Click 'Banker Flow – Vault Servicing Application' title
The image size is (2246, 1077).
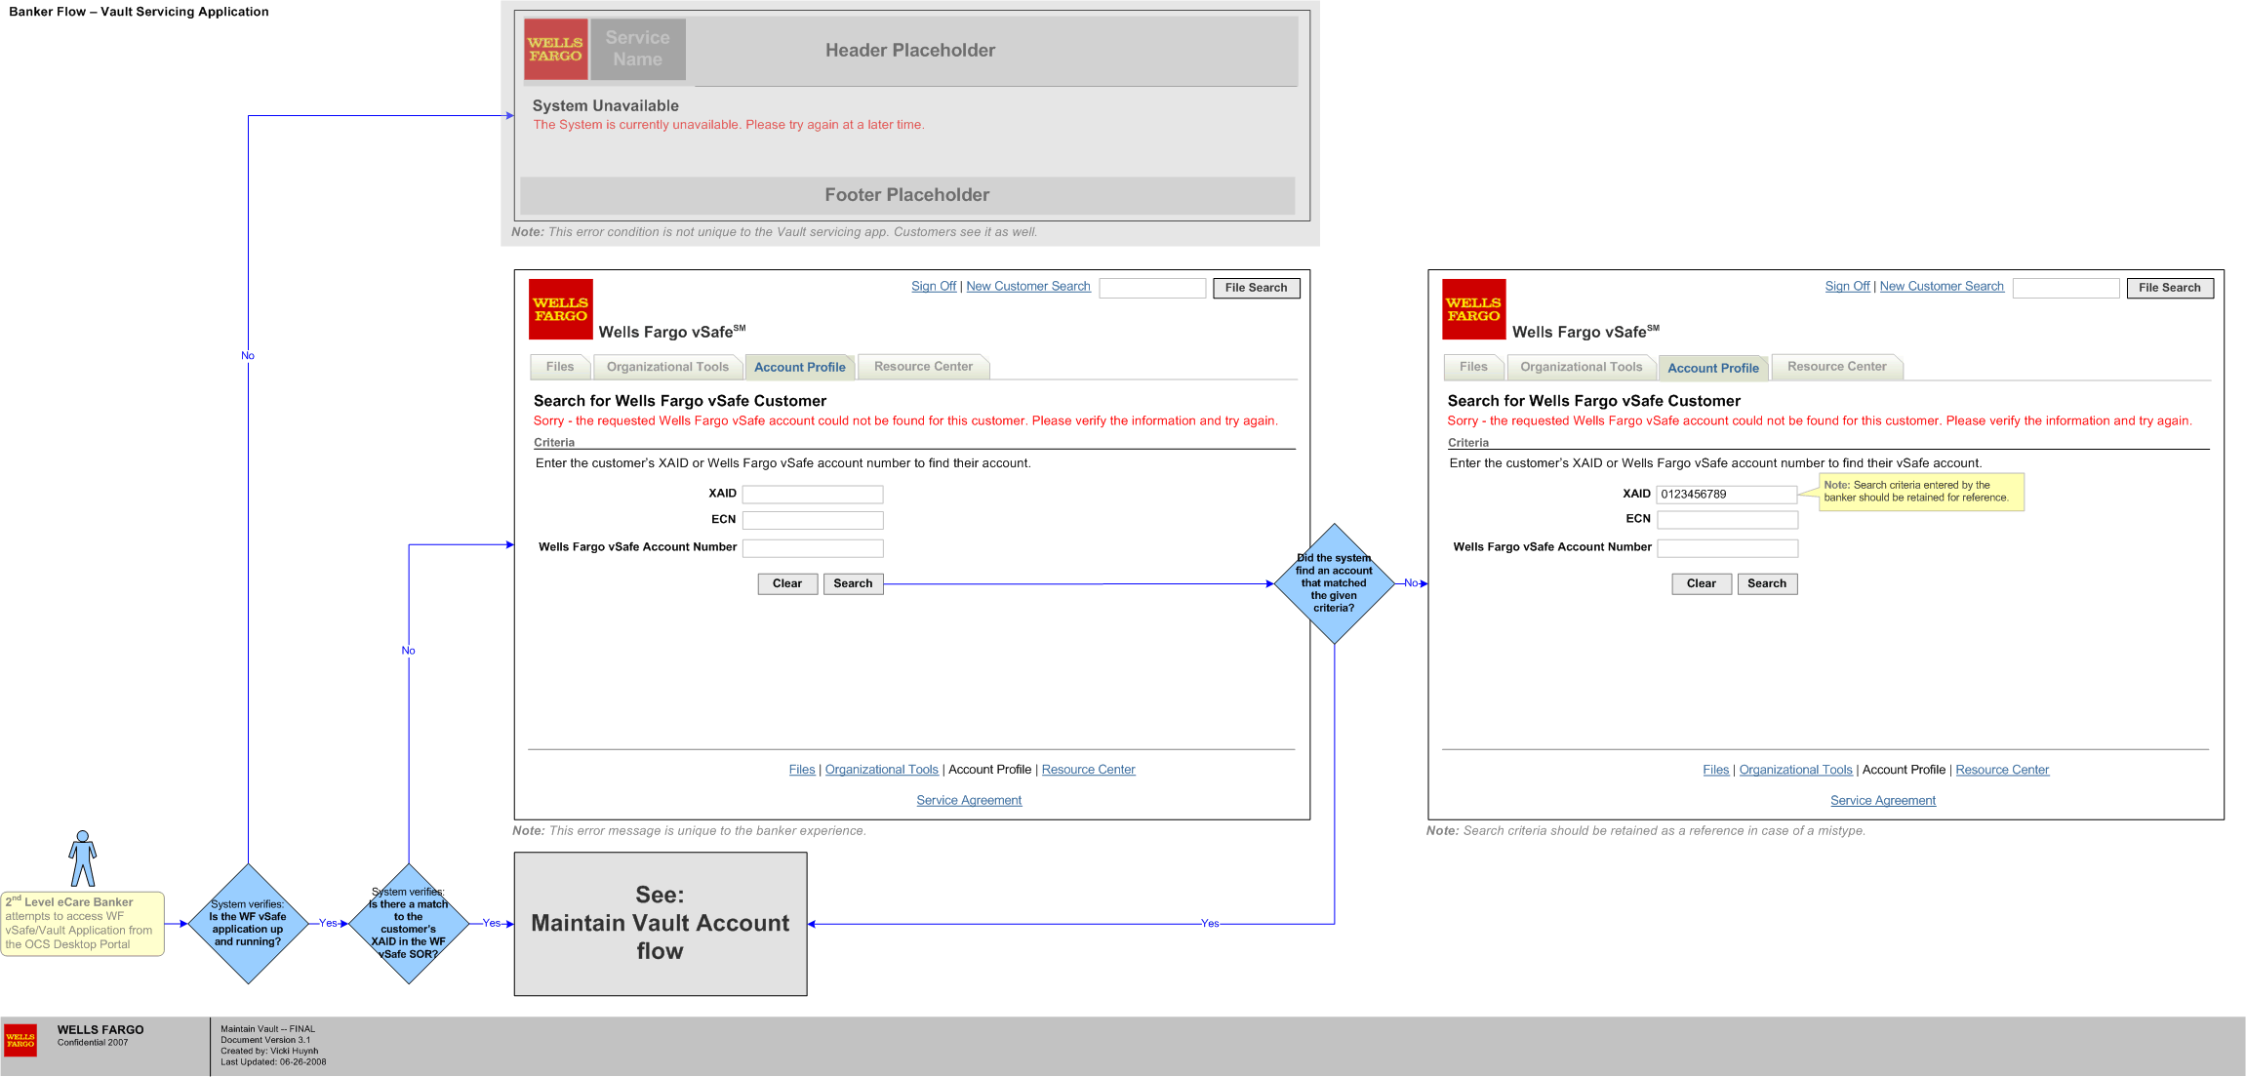pos(139,12)
